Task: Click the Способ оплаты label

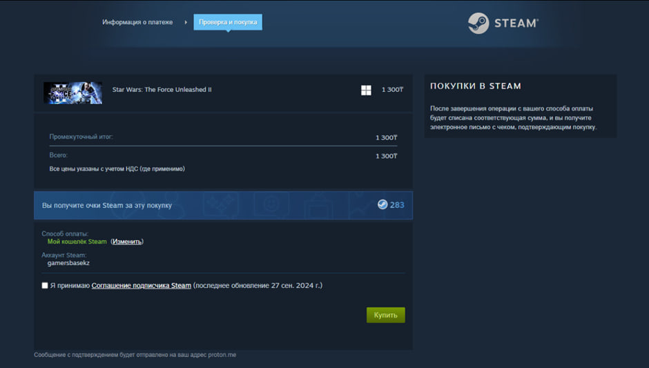Action: coord(65,234)
